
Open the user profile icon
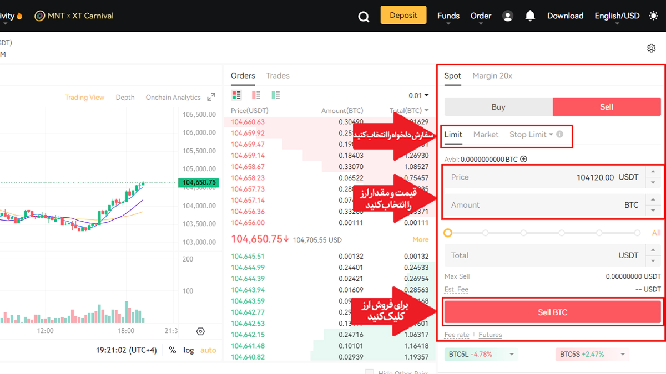[507, 16]
